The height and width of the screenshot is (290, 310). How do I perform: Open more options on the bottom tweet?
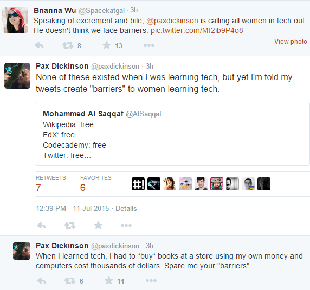pyautogui.click(x=151, y=280)
